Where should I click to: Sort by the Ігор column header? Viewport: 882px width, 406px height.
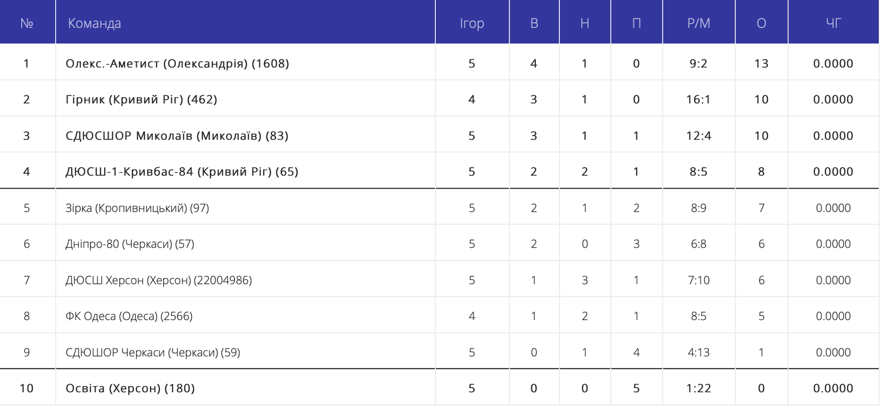pyautogui.click(x=472, y=23)
